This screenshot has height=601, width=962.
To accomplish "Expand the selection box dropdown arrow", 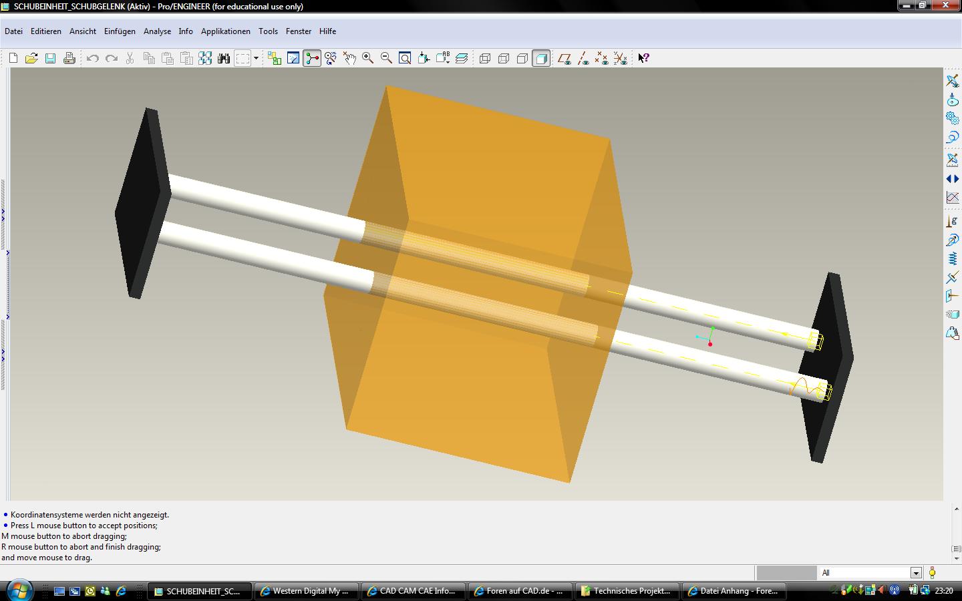I will pyautogui.click(x=256, y=58).
